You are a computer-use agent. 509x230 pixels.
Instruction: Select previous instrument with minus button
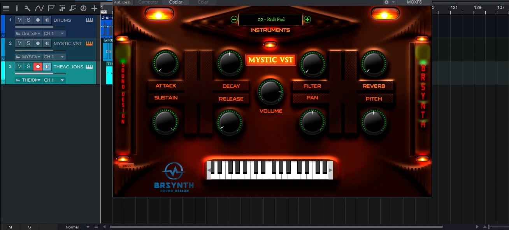coord(234,19)
